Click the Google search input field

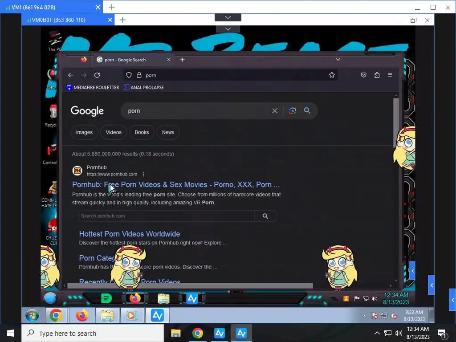coord(198,111)
